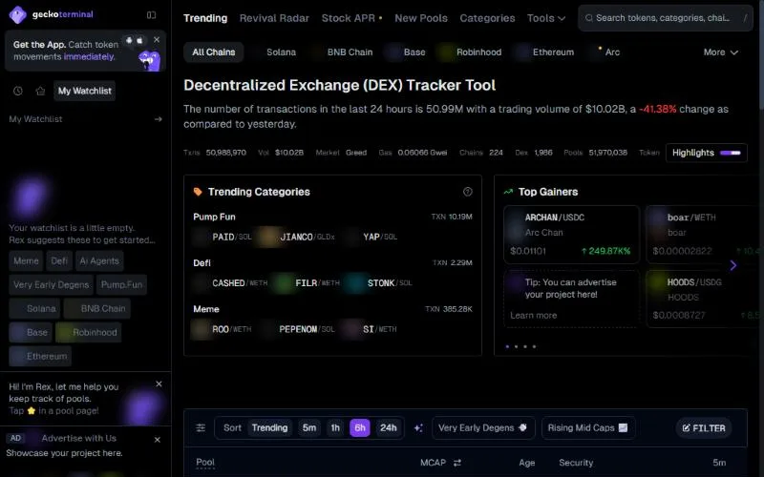Close the Get the App banner
The image size is (764, 477).
pyautogui.click(x=157, y=39)
